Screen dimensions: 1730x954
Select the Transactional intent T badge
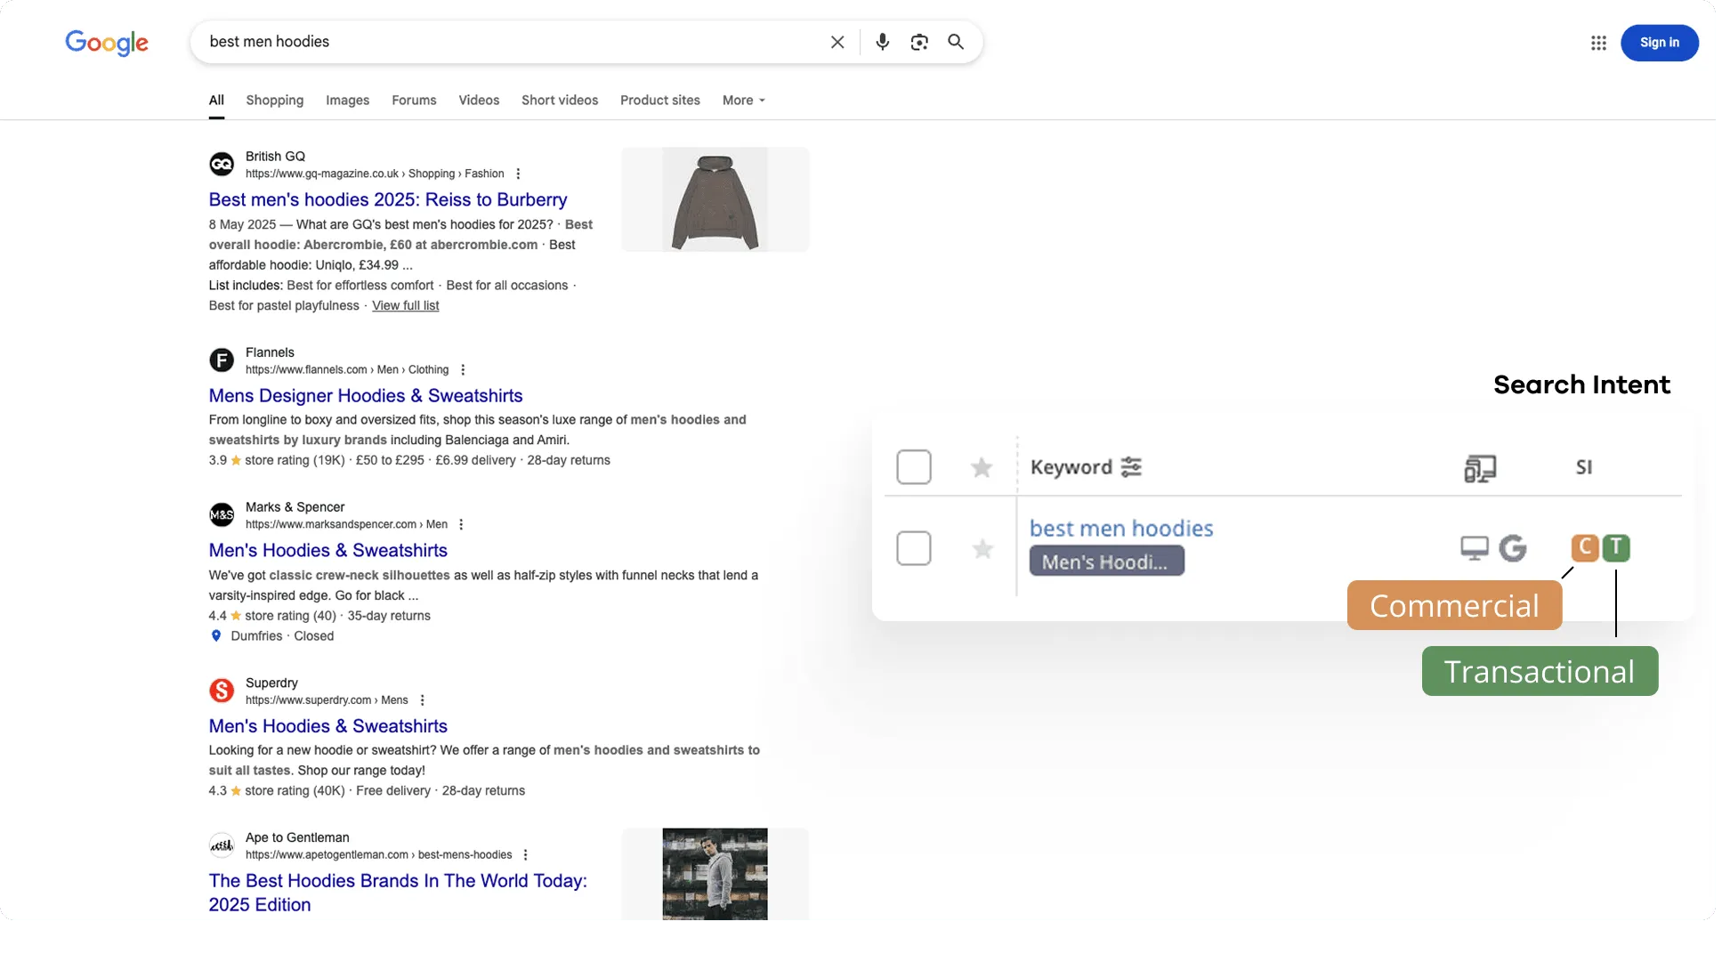[x=1617, y=548]
